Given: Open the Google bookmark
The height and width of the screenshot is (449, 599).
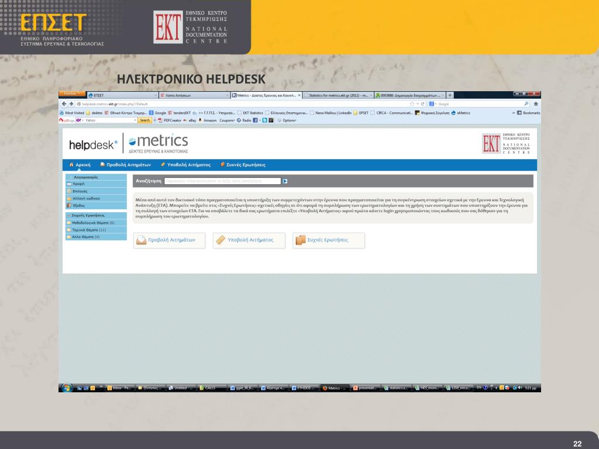Looking at the screenshot, I should [157, 113].
